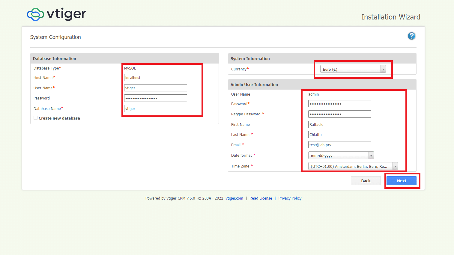Click the 'Database Information' section header

point(54,58)
